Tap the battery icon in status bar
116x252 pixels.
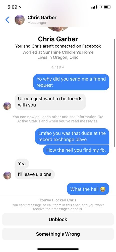(107, 7)
